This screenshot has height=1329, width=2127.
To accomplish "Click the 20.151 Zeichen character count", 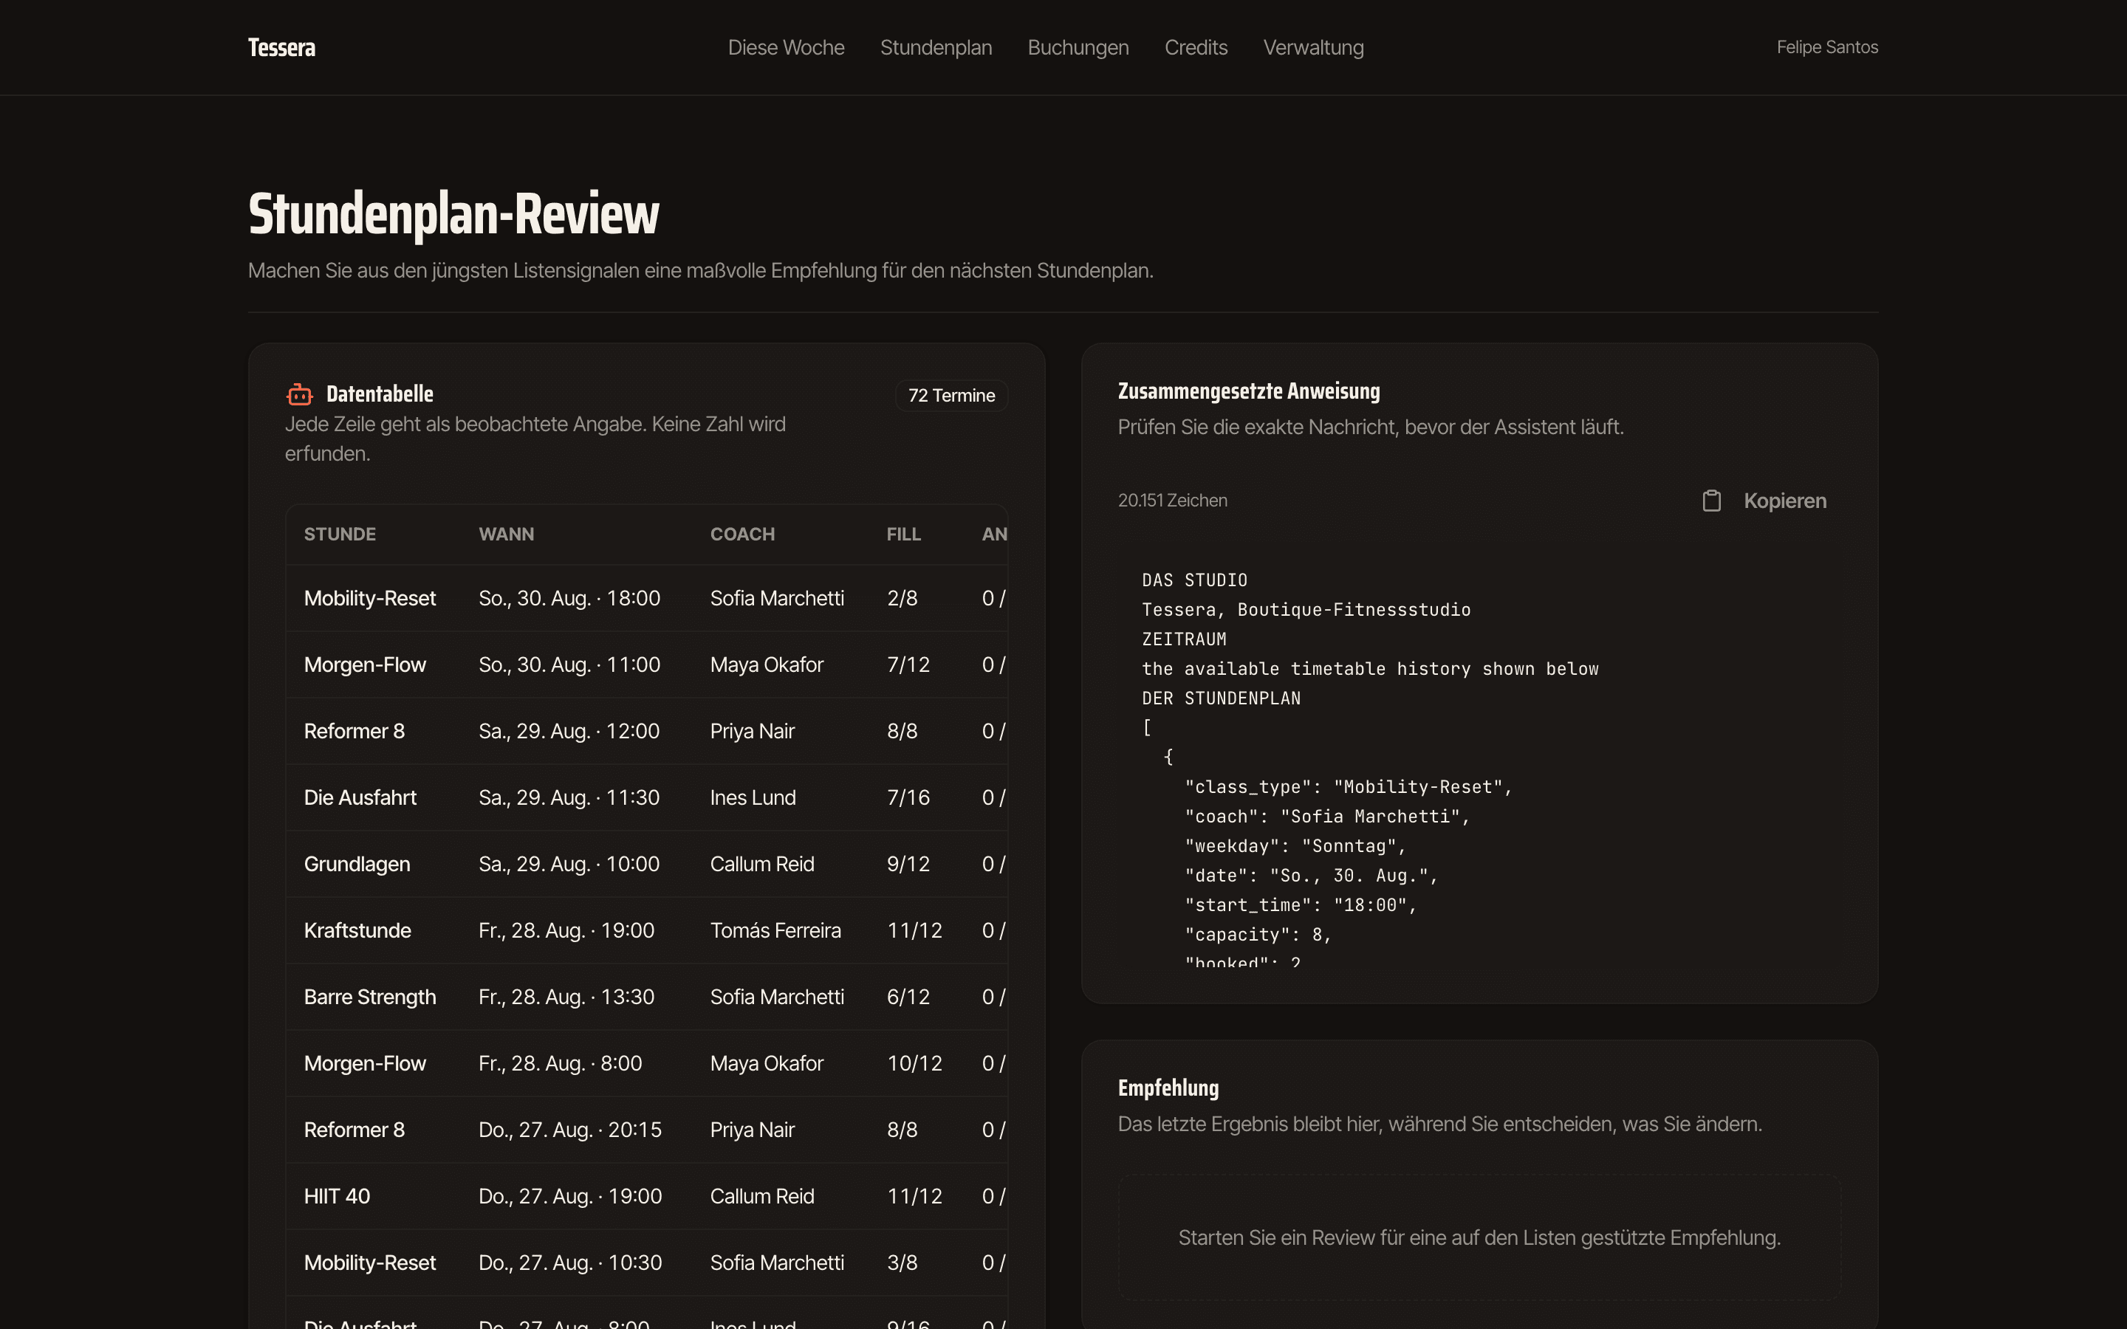I will point(1173,500).
